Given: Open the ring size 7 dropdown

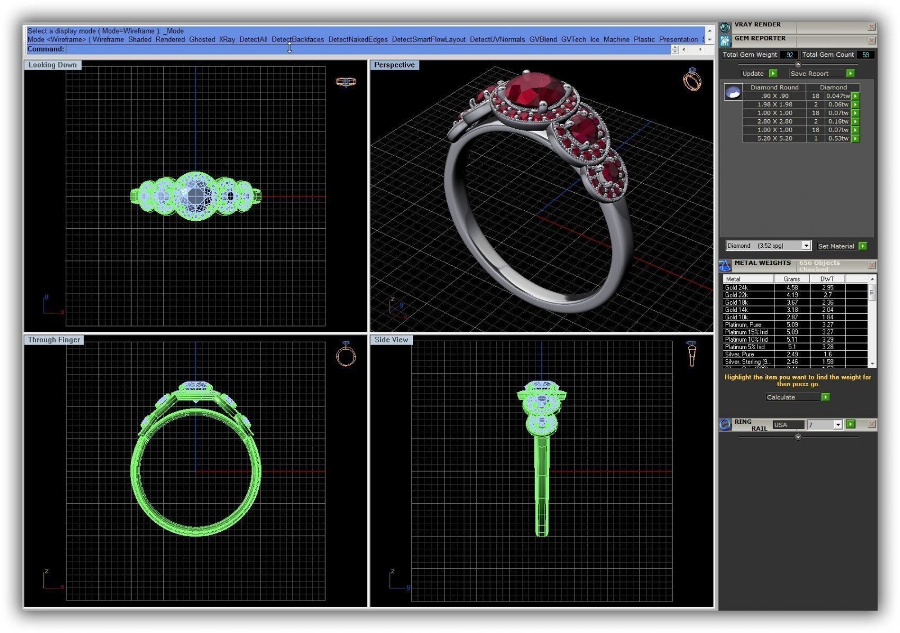Looking at the screenshot, I should coord(838,425).
